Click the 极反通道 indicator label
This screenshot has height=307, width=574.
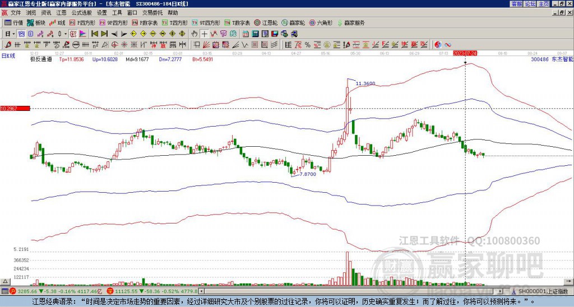click(x=41, y=59)
